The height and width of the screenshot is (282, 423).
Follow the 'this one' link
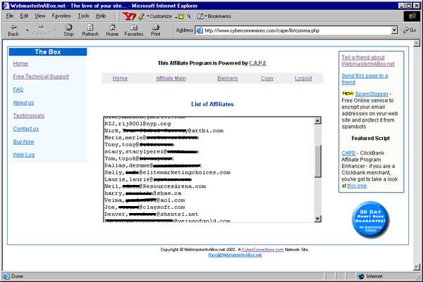click(357, 186)
